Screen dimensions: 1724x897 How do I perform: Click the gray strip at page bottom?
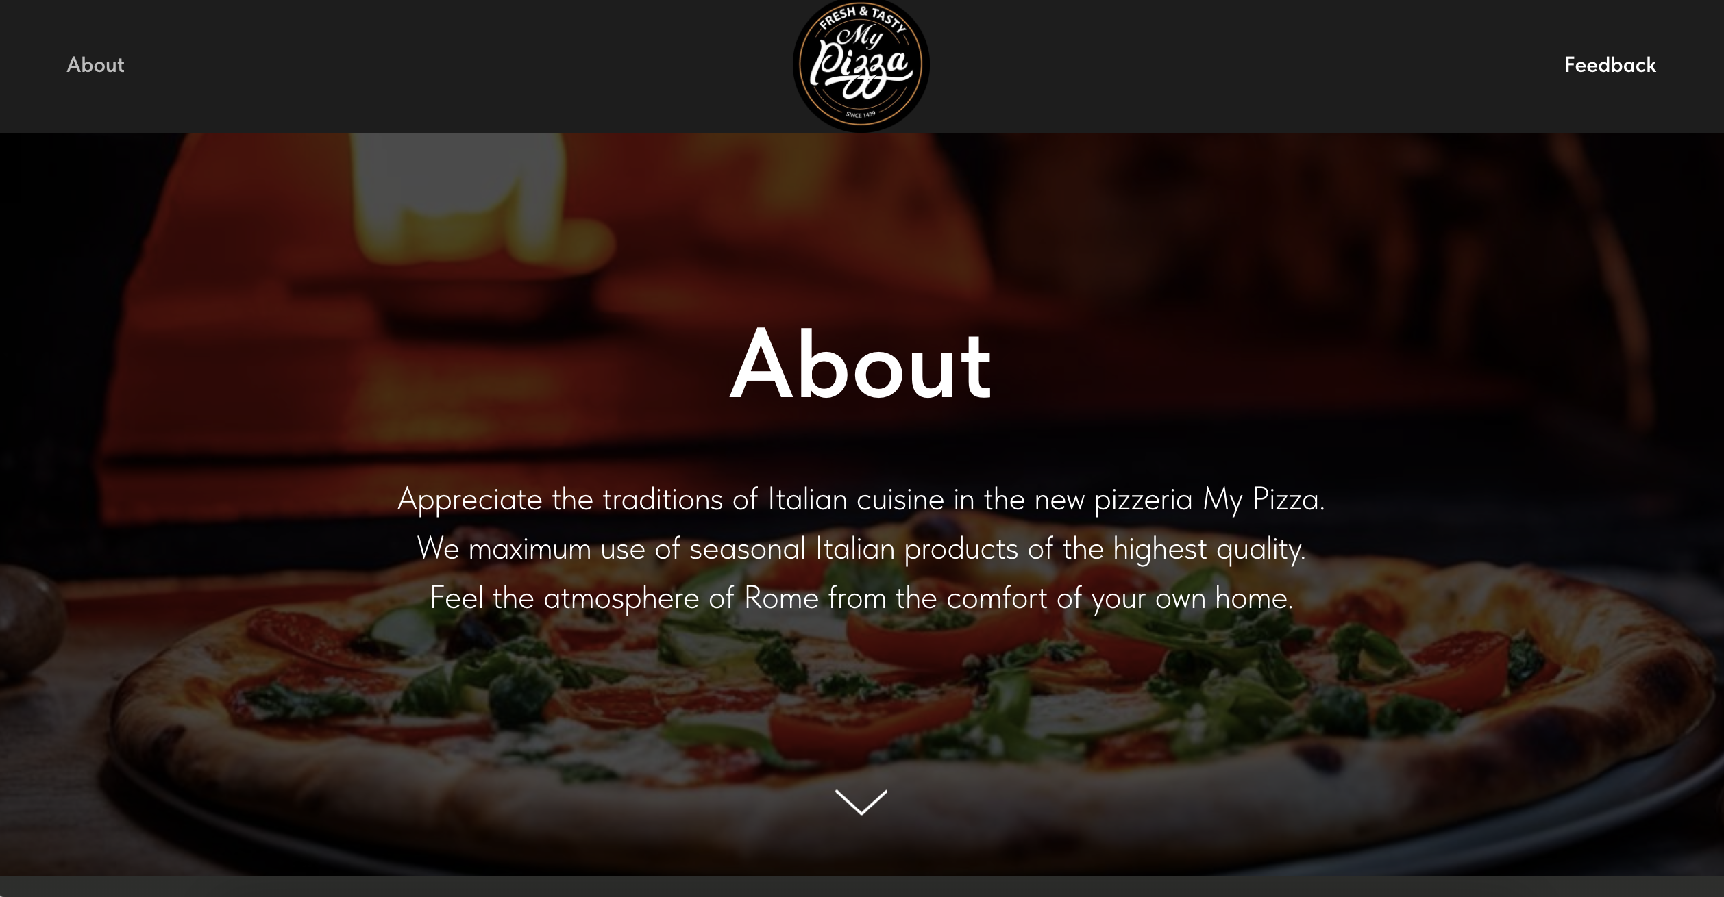click(x=861, y=887)
